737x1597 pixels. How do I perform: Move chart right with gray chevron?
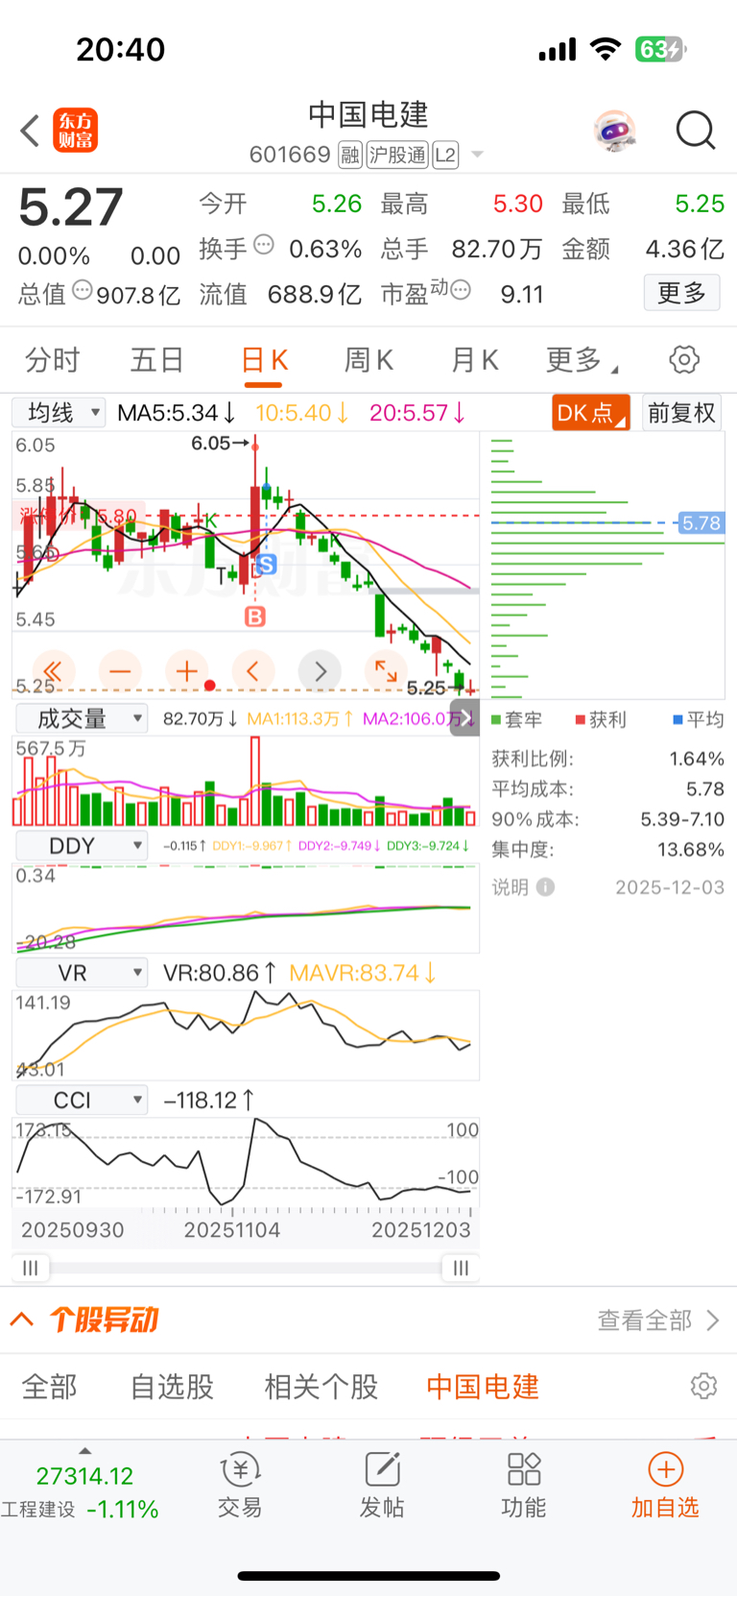tap(321, 671)
